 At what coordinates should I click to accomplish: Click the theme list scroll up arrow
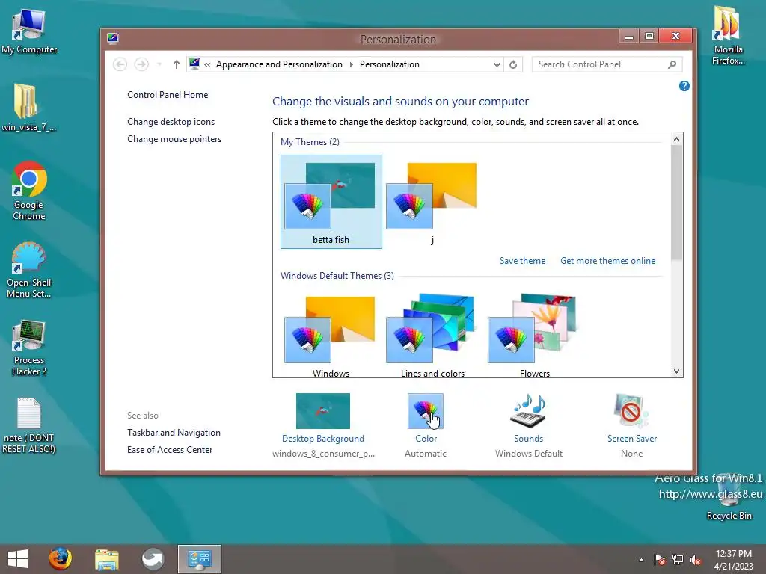[676, 139]
